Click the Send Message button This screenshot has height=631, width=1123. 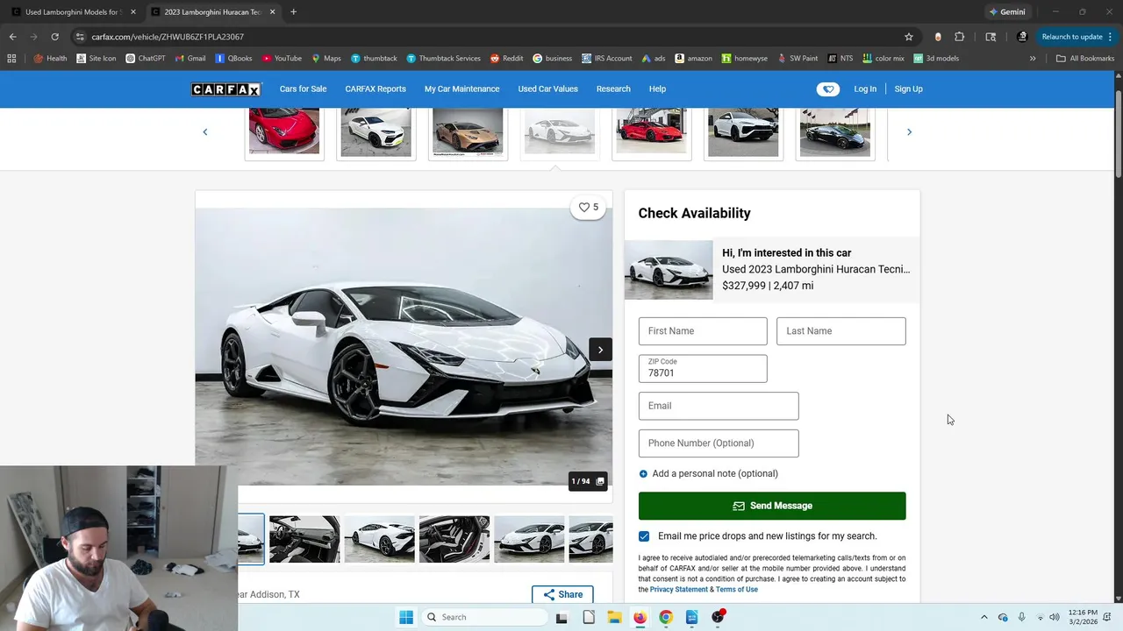772,506
